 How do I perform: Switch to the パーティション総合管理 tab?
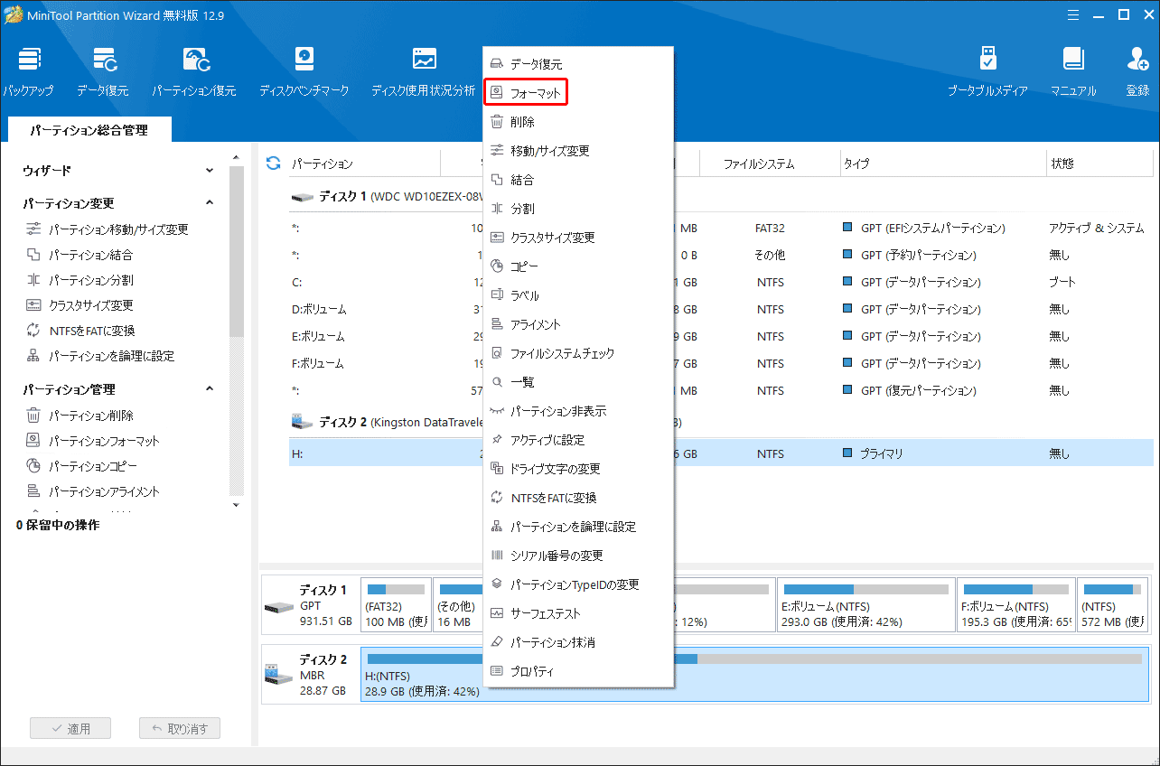(x=89, y=130)
